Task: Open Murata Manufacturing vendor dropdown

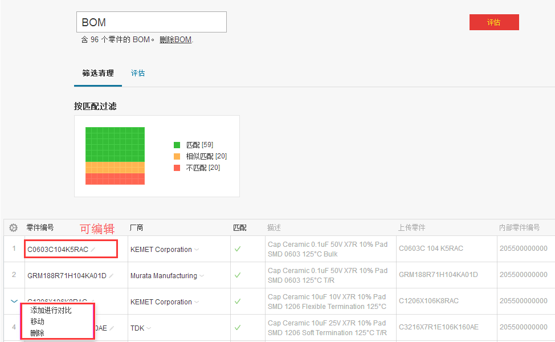Action: tap(202, 276)
